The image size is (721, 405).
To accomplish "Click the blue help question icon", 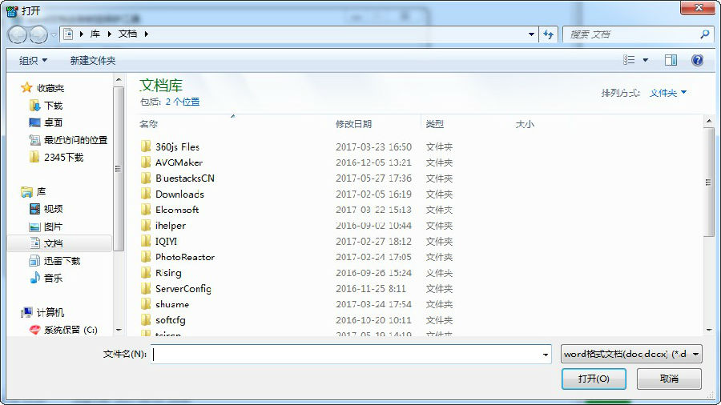I will click(697, 60).
